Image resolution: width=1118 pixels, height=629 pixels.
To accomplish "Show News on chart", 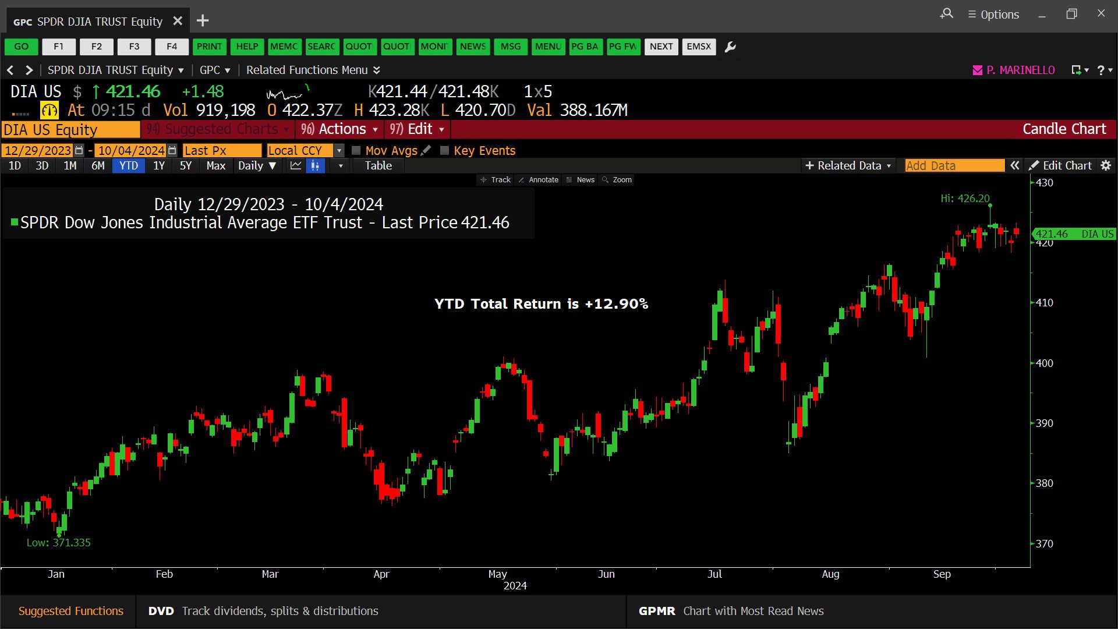I will (x=581, y=180).
